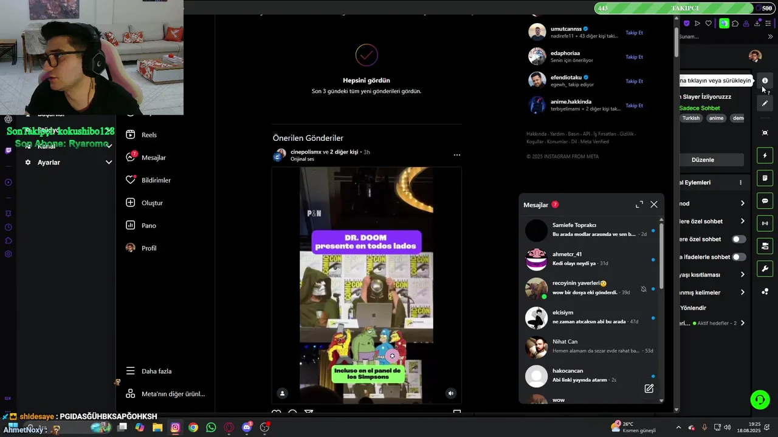Expand the yaşı kısıtlaması row

pyautogui.click(x=742, y=274)
